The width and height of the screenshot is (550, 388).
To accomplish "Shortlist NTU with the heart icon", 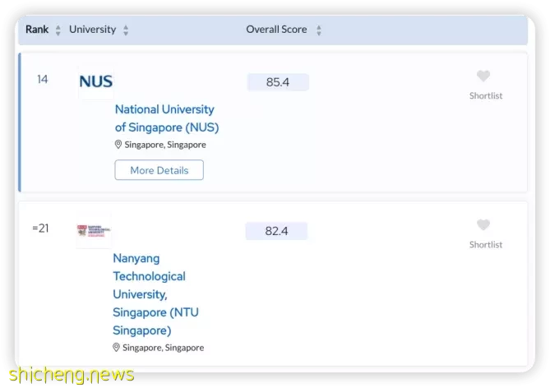I will 483,225.
